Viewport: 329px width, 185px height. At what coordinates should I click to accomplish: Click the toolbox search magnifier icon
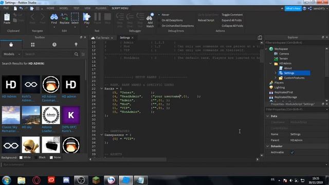[x=76, y=54]
